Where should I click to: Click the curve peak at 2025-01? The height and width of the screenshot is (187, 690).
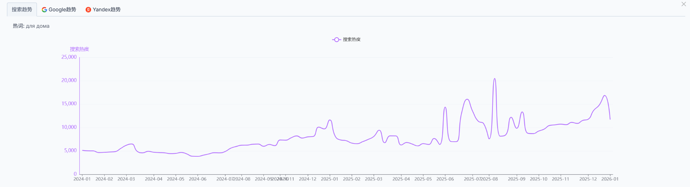click(x=330, y=120)
